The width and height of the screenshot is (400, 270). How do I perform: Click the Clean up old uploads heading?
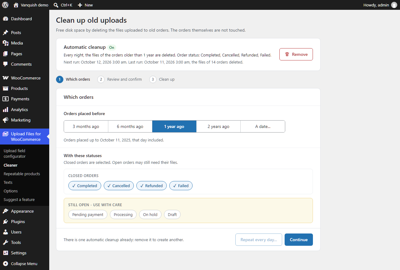click(x=91, y=20)
